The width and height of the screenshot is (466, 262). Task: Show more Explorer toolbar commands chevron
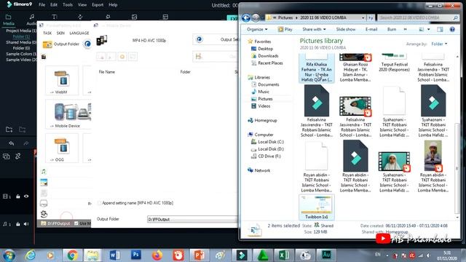coord(405,29)
